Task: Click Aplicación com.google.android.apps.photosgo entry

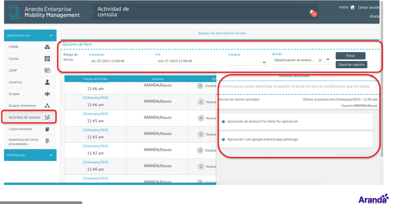Action: click(296, 140)
